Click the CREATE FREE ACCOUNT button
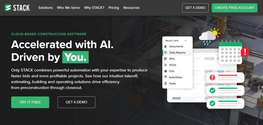The width and height of the screenshot is (263, 125). tap(234, 8)
